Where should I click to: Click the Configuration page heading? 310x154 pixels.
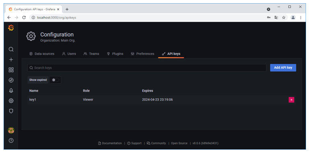(x=57, y=35)
